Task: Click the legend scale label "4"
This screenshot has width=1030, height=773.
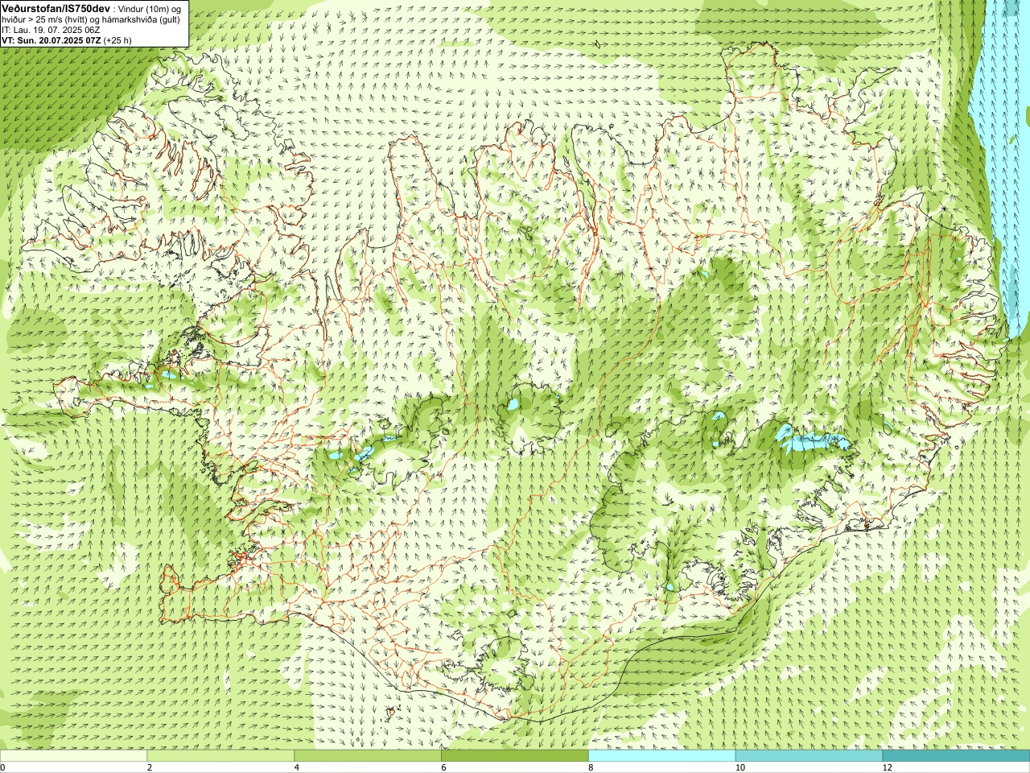Action: click(297, 768)
